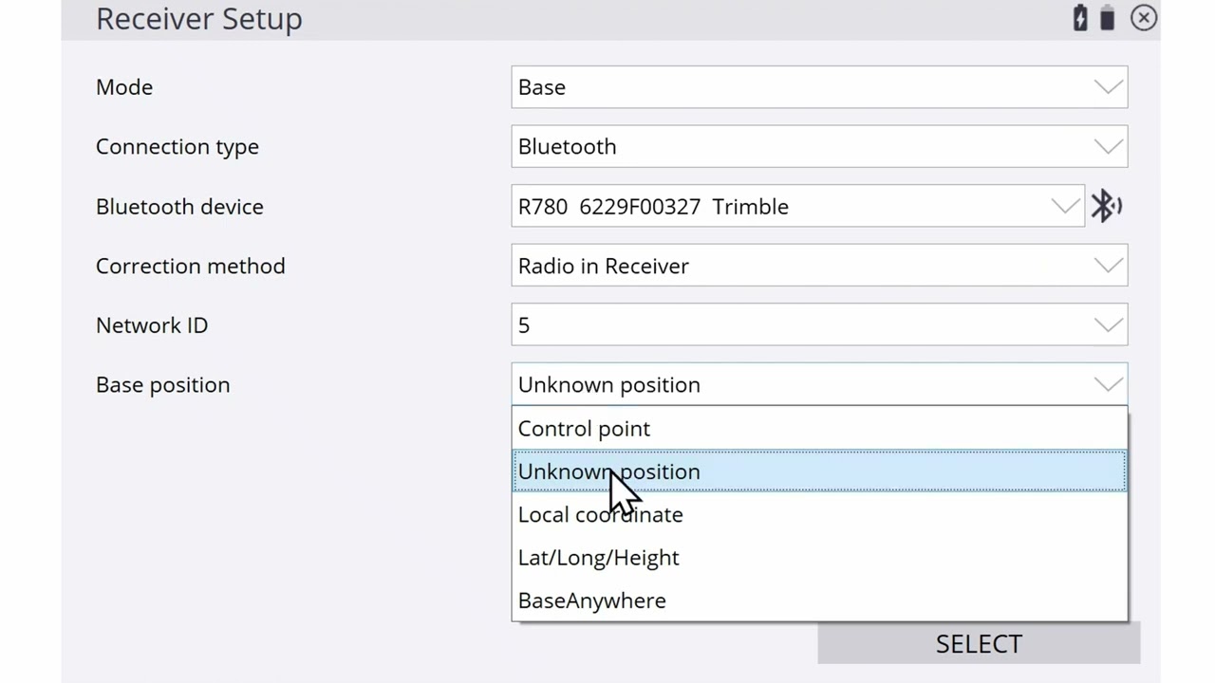Select BaseAnywhere from the list
Viewport: 1215px width, 683px height.
[819, 600]
